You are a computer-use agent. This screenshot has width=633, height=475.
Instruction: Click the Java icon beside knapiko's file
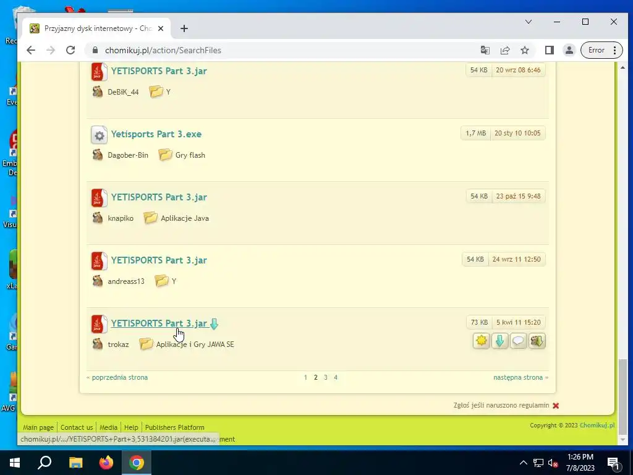(x=99, y=198)
